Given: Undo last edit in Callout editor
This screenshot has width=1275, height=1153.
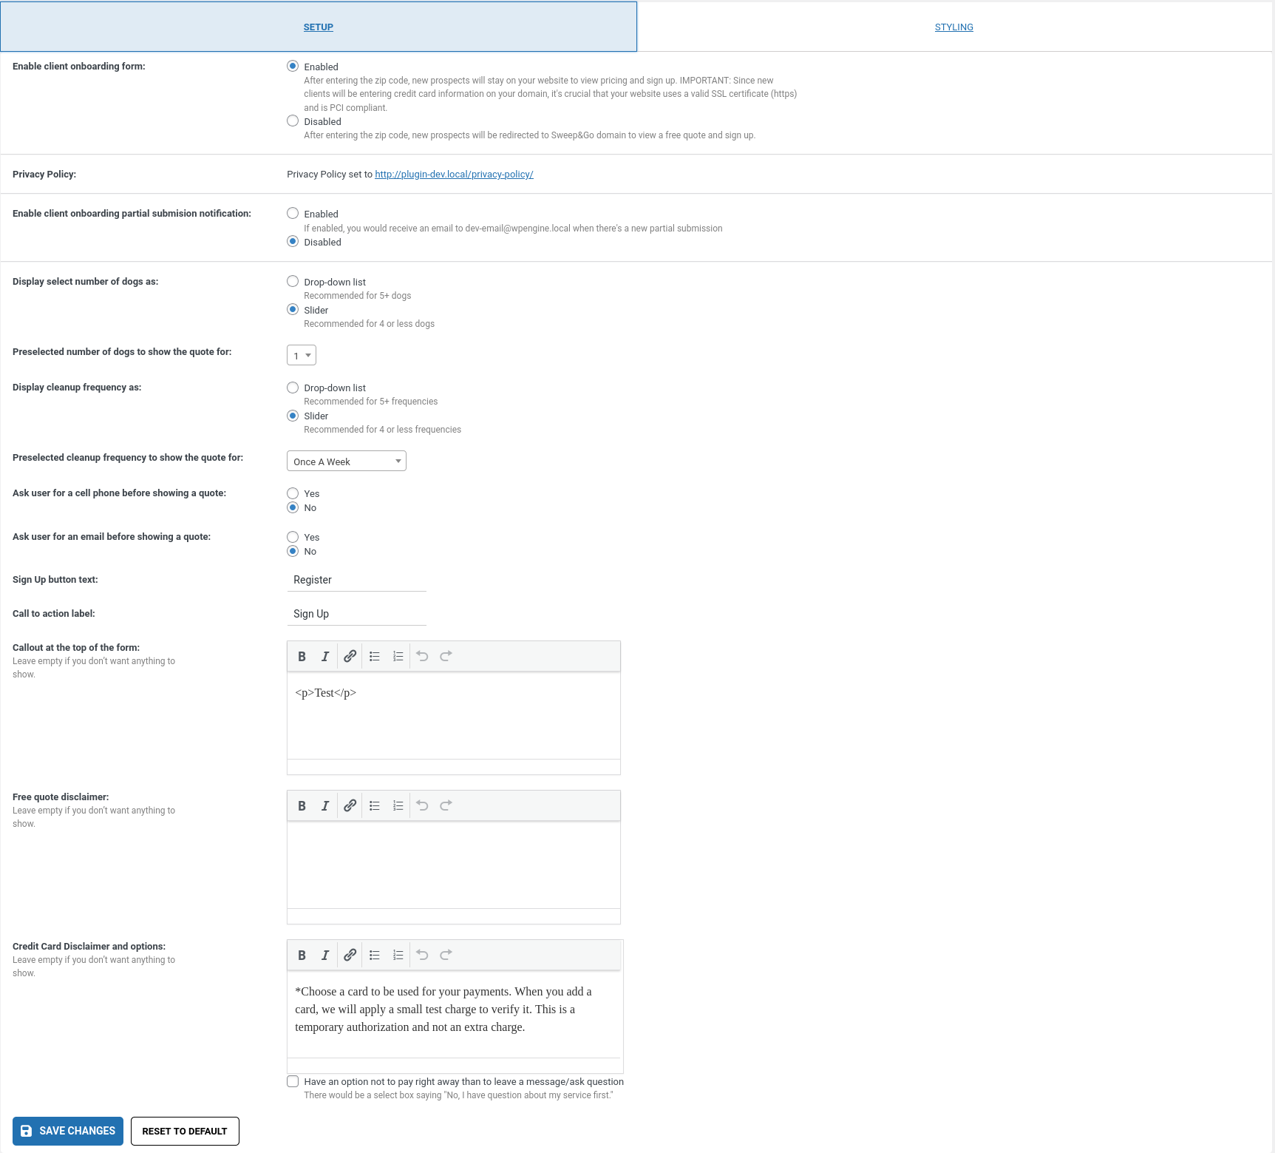Looking at the screenshot, I should (x=422, y=657).
